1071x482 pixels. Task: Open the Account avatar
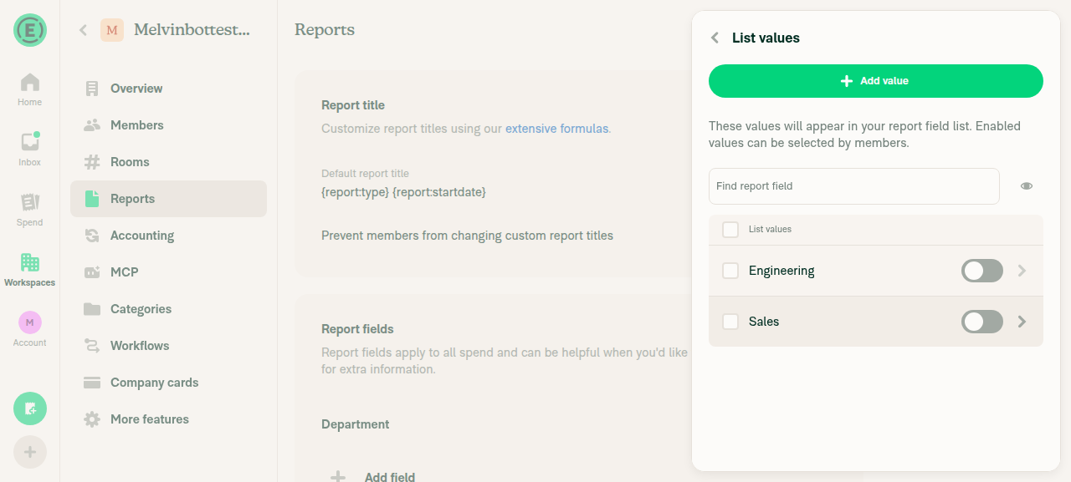pos(30,322)
